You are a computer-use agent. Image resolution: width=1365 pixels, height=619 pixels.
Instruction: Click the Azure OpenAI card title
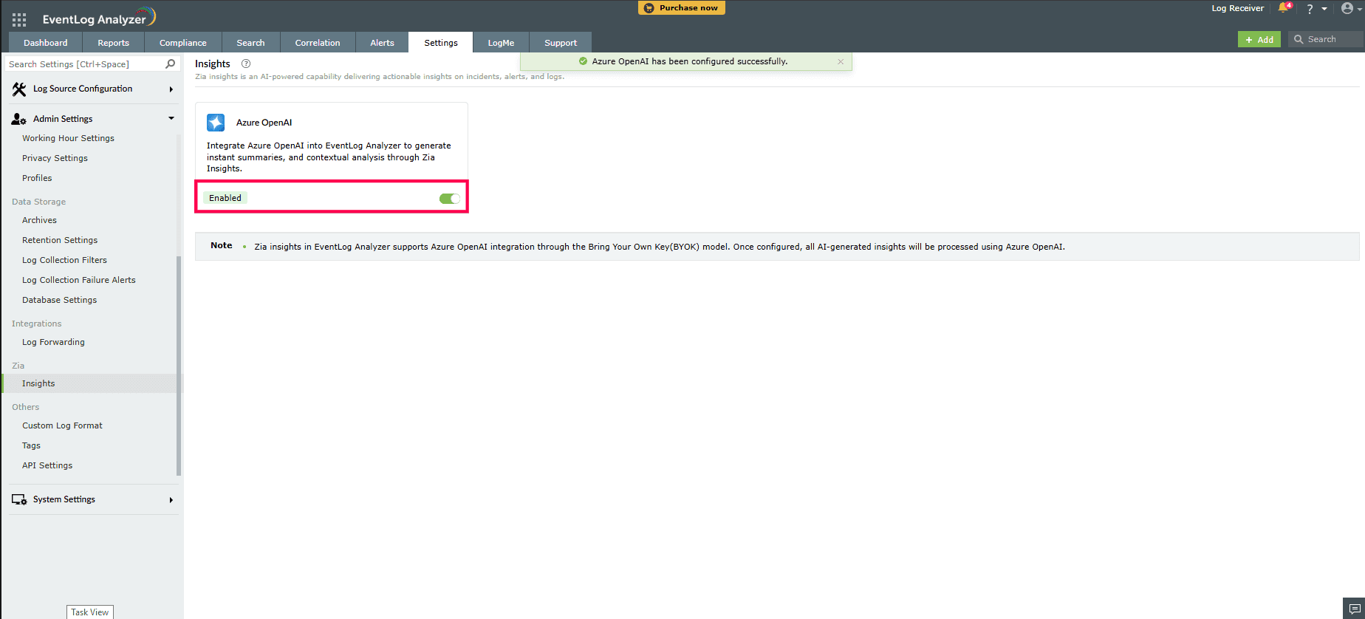(264, 123)
